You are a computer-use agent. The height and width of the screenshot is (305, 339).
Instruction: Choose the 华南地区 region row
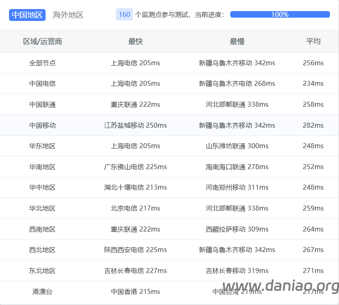coord(42,167)
